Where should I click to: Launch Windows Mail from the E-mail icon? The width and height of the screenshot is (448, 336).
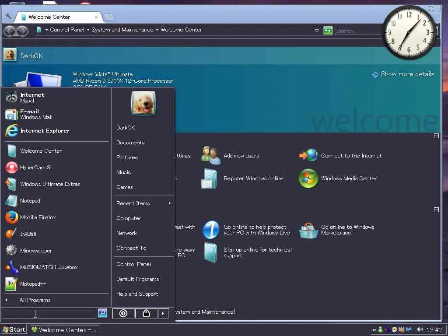(11, 114)
